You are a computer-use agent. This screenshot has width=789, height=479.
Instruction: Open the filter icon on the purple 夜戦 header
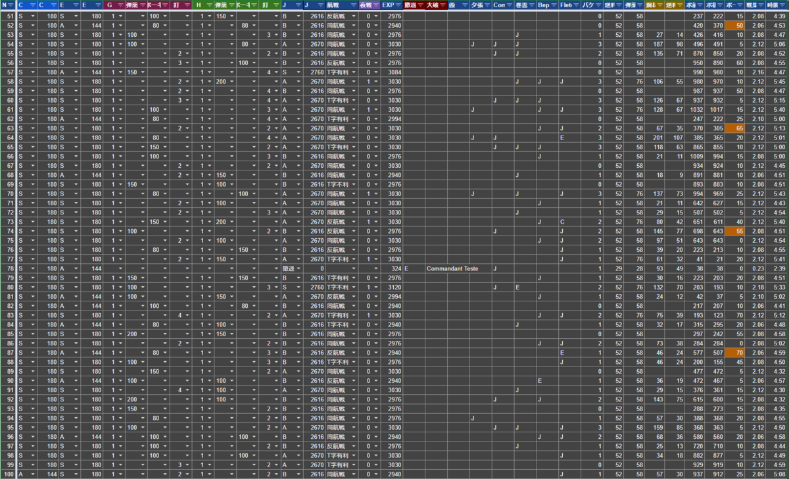coord(376,5)
